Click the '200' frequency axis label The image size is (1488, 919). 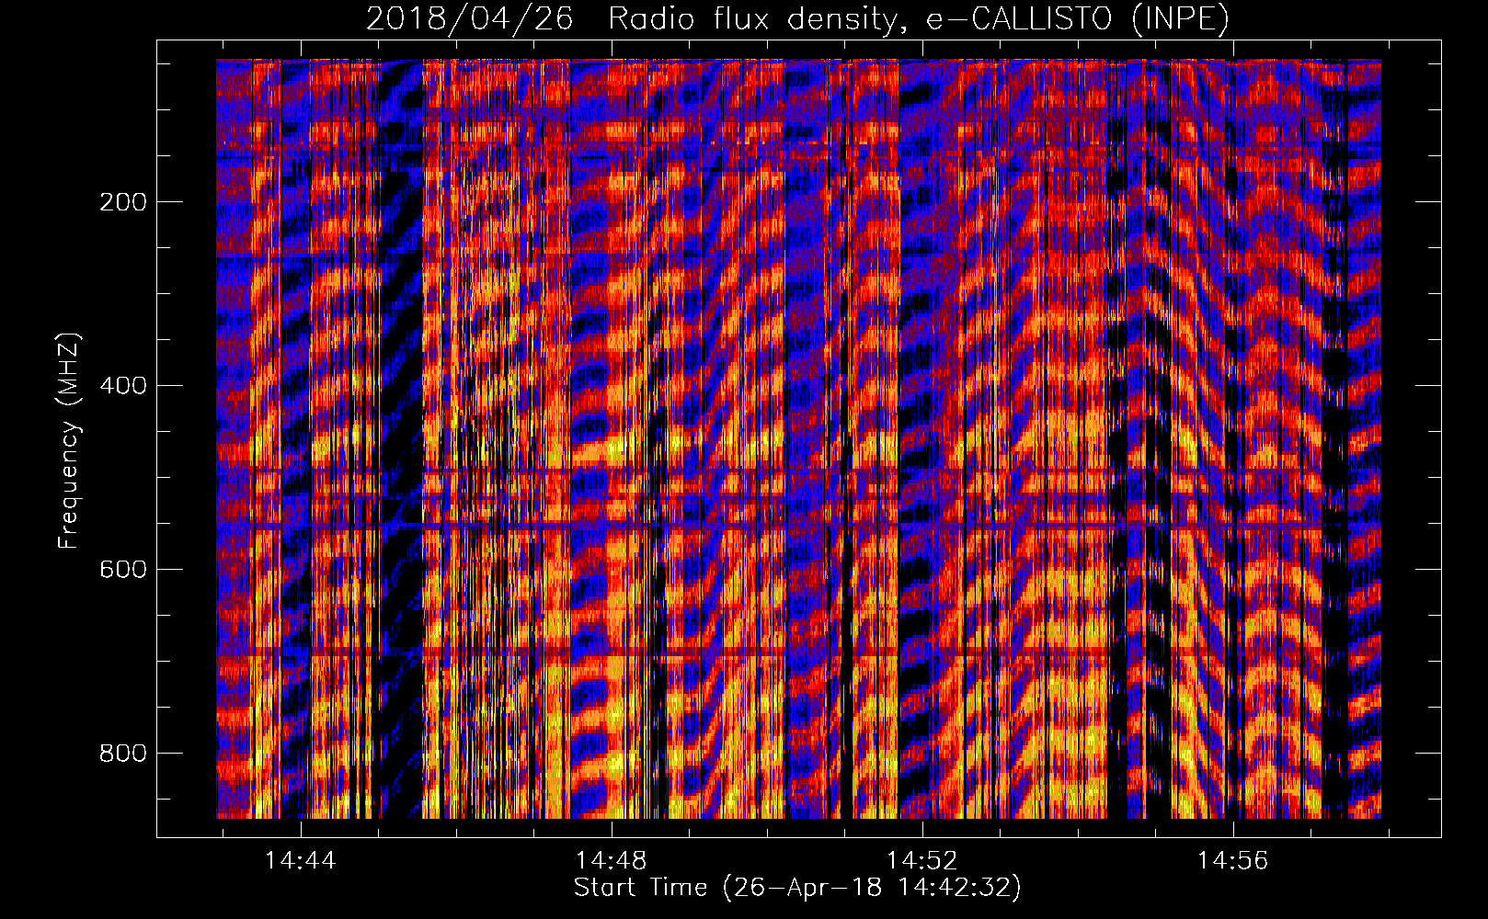tap(123, 202)
